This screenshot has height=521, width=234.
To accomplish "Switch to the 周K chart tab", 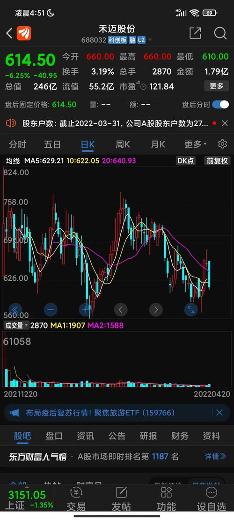I will (x=123, y=145).
